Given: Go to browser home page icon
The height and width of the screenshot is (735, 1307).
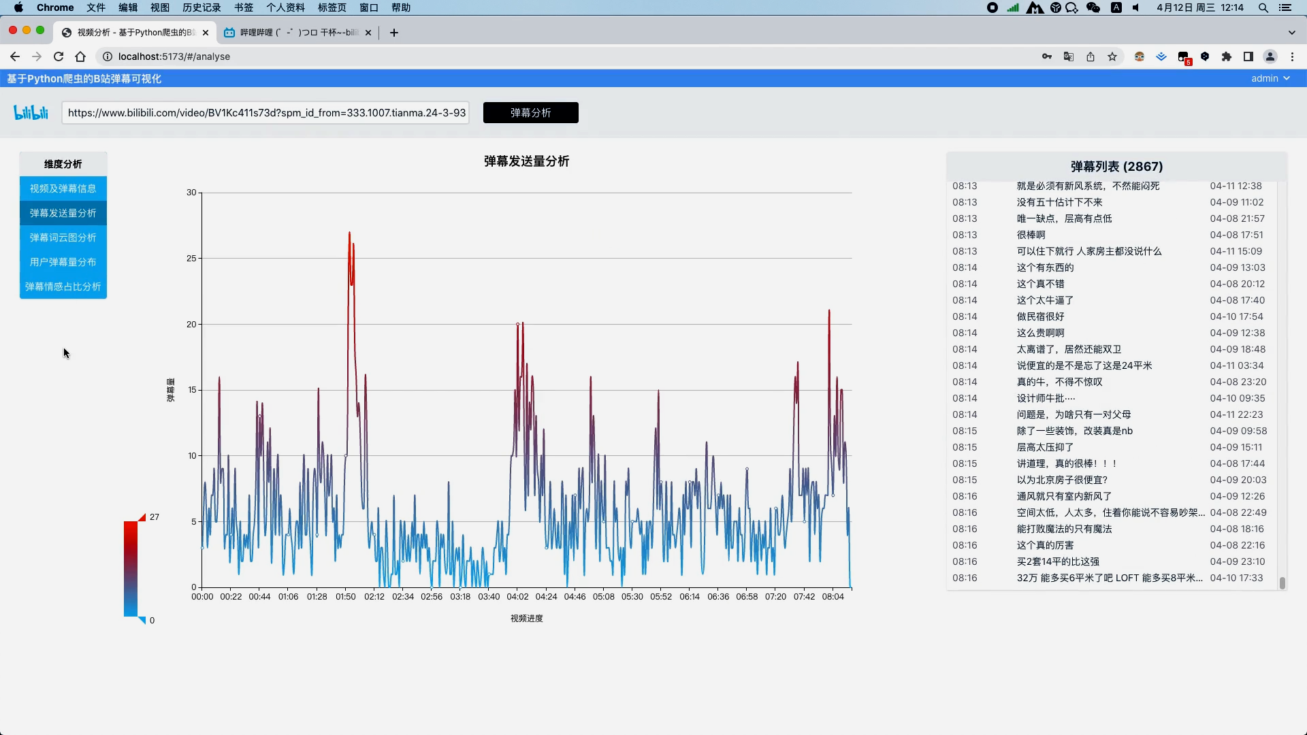Looking at the screenshot, I should [80, 56].
